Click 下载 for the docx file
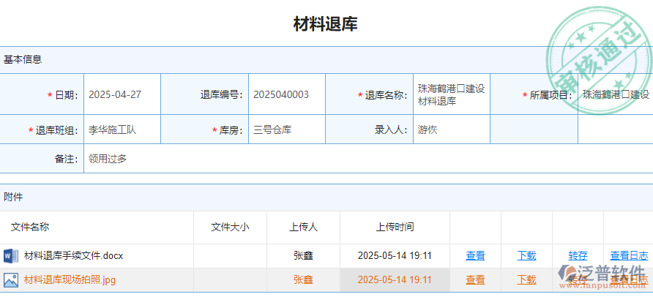 (x=526, y=256)
